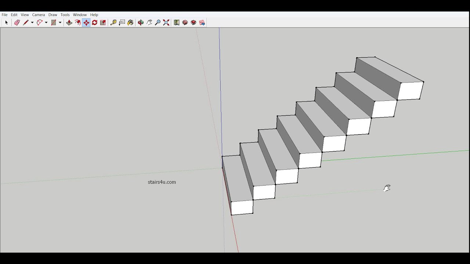Open the 3D Warehouse get models icon

pyautogui.click(x=185, y=22)
